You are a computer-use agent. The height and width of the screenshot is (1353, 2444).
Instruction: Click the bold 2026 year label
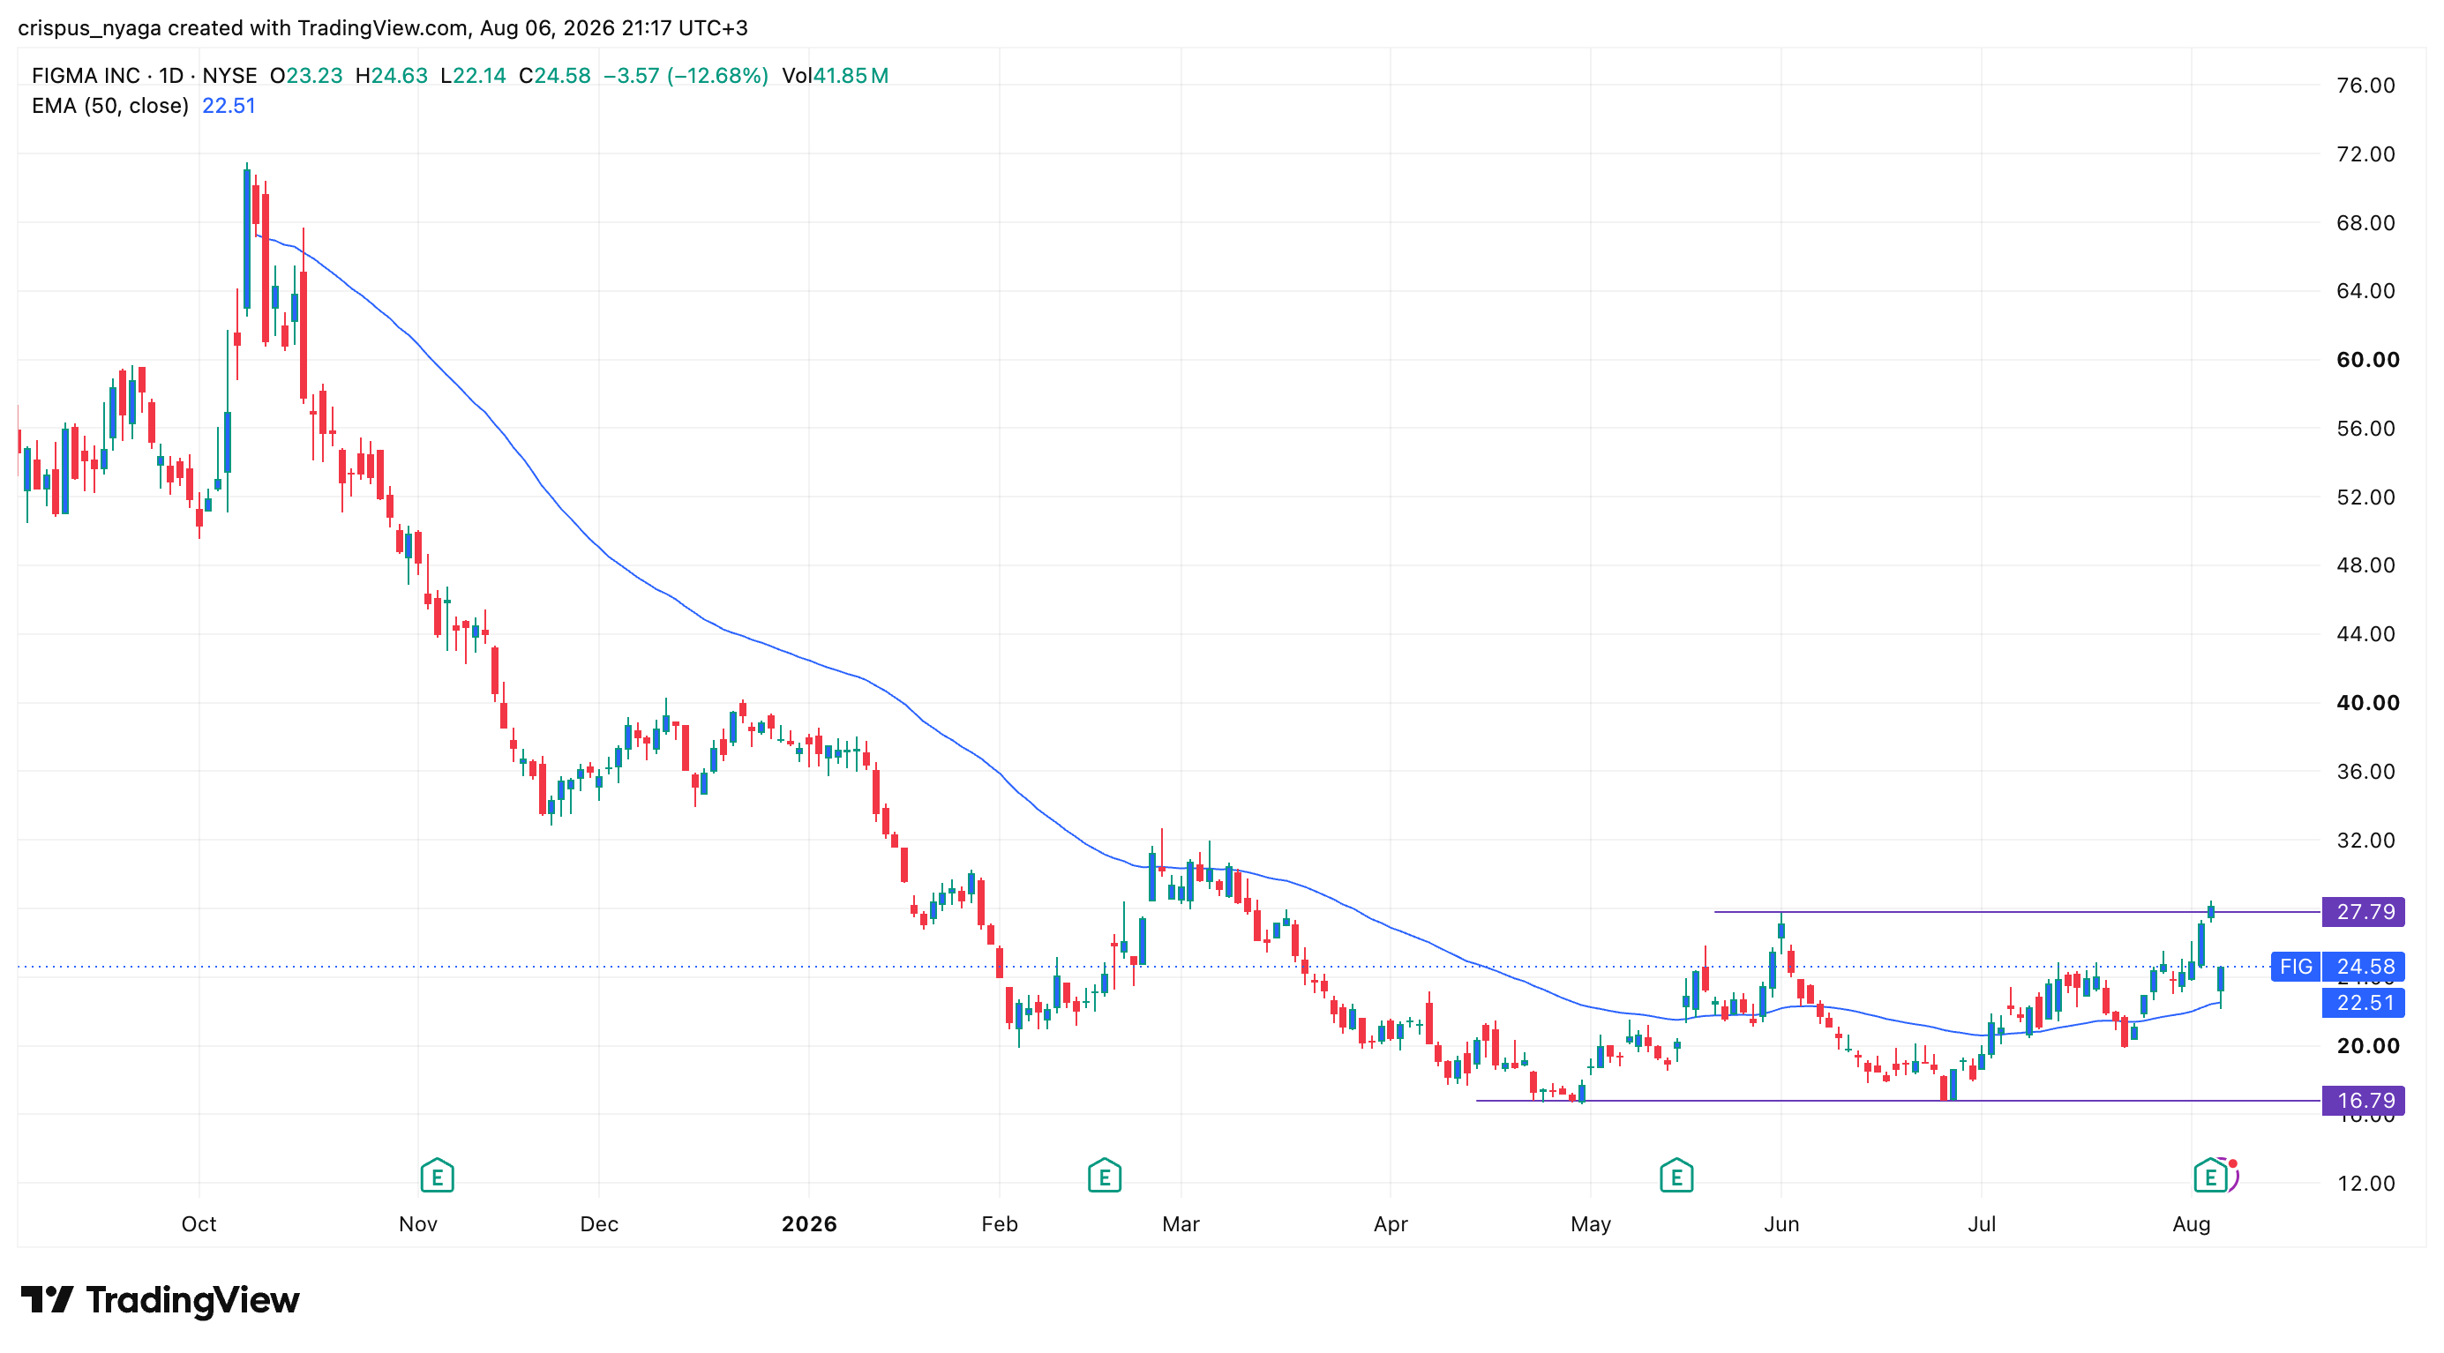(x=809, y=1224)
